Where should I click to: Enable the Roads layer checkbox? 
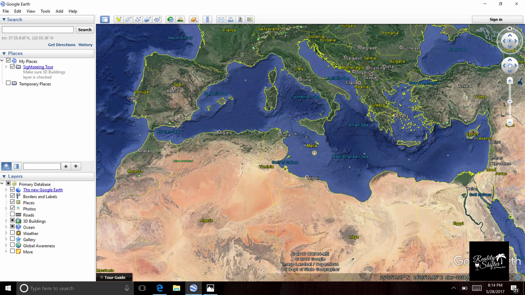click(12, 215)
